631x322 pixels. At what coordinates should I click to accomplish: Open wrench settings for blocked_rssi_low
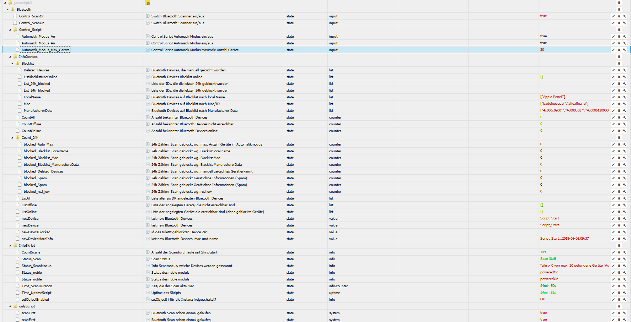(624, 192)
